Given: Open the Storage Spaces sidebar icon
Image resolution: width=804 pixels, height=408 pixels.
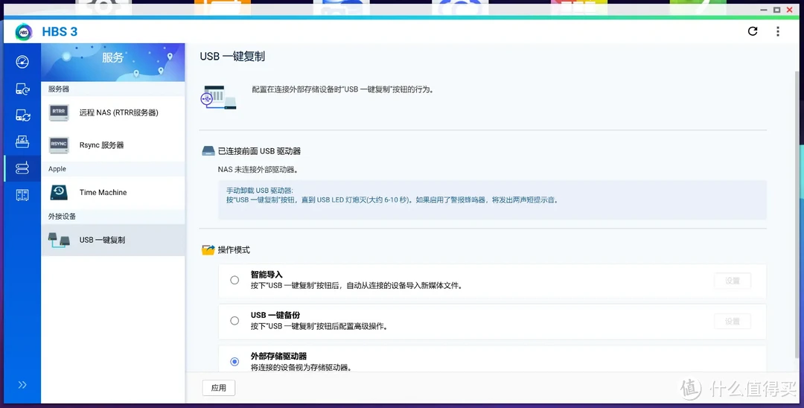Looking at the screenshot, I should (x=22, y=195).
